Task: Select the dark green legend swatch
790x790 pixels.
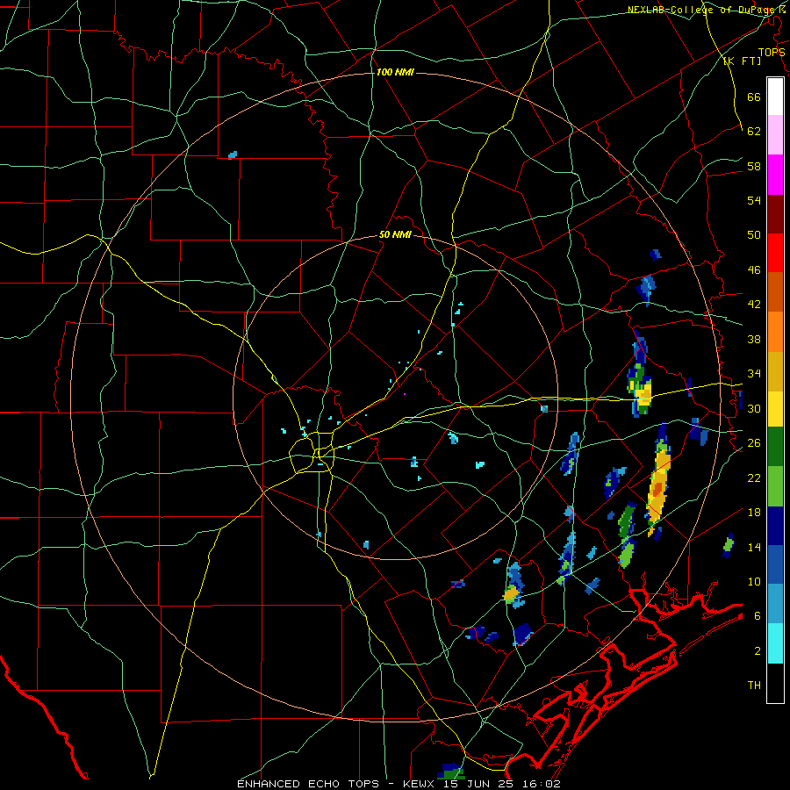Action: click(x=775, y=447)
